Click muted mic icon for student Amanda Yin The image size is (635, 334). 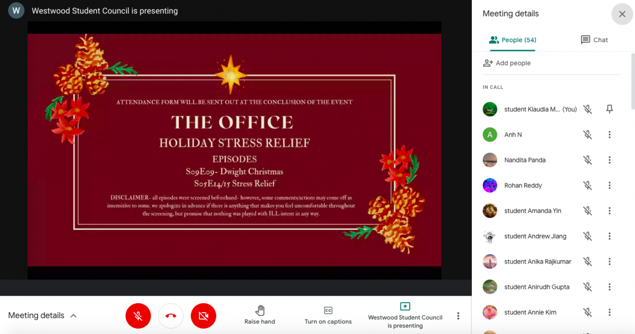[588, 210]
